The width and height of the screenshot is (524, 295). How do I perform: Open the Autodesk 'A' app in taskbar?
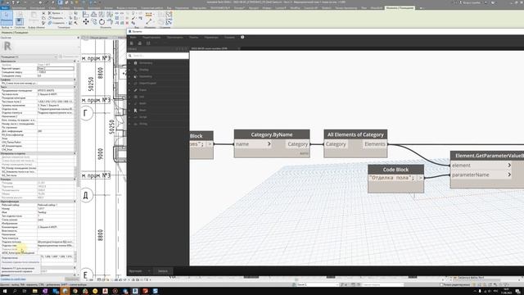tap(105, 292)
